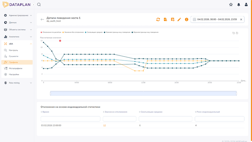Expand the Аналитика menu
The image size is (252, 142).
(x=18, y=37)
